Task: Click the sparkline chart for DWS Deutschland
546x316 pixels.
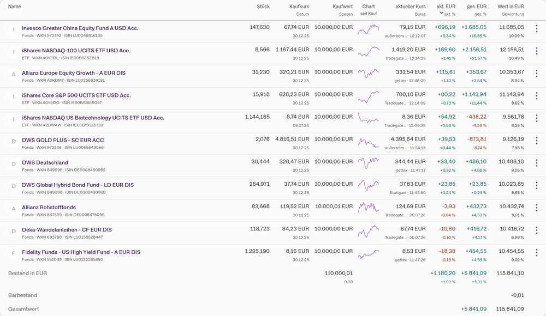Action: pos(369,163)
